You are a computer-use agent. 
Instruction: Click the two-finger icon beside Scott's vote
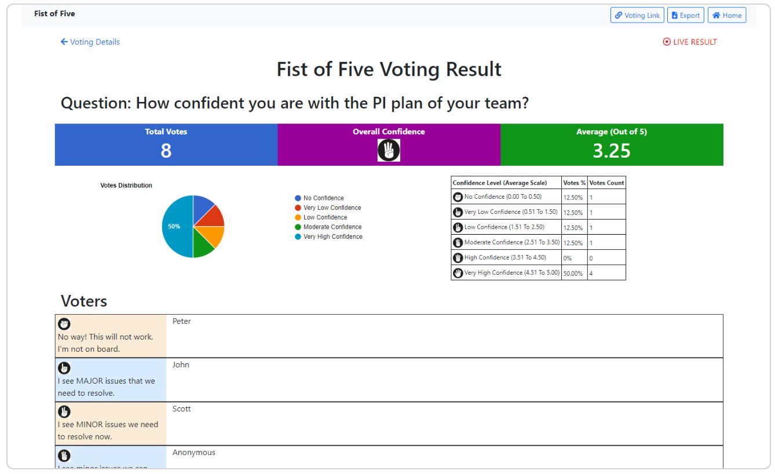(64, 411)
